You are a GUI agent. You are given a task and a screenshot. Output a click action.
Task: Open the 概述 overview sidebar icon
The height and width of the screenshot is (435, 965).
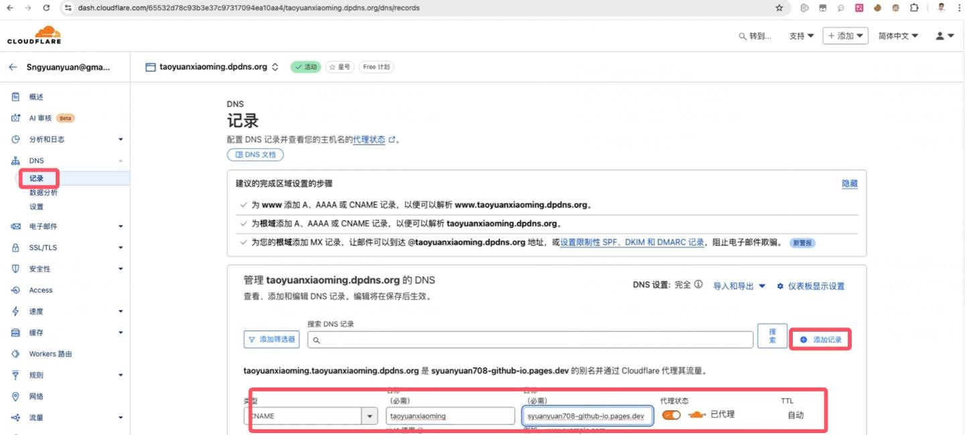(15, 97)
